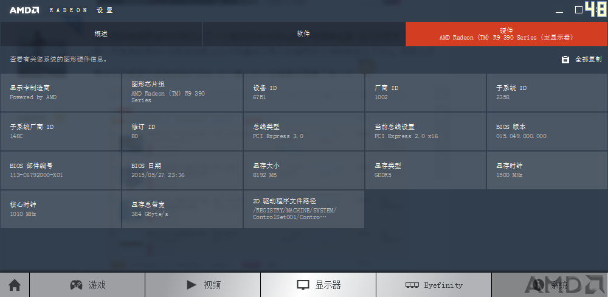This screenshot has height=297, width=608.
Task: Open the 显示器 display section
Action: pyautogui.click(x=319, y=285)
